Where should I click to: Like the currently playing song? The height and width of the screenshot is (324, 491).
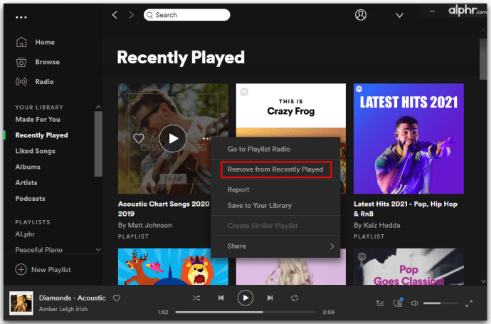(117, 298)
